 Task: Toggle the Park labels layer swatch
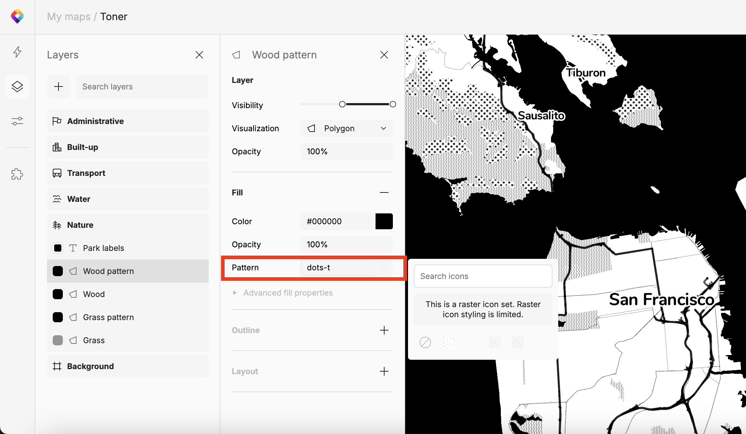coord(58,248)
